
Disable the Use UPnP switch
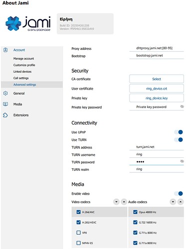point(179,132)
